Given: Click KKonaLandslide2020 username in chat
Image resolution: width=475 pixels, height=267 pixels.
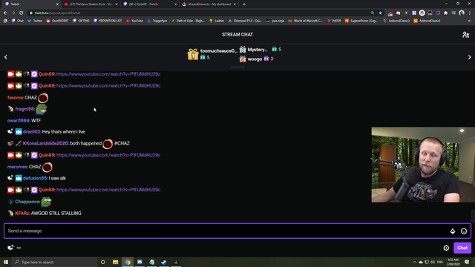Looking at the screenshot, I should (46, 143).
